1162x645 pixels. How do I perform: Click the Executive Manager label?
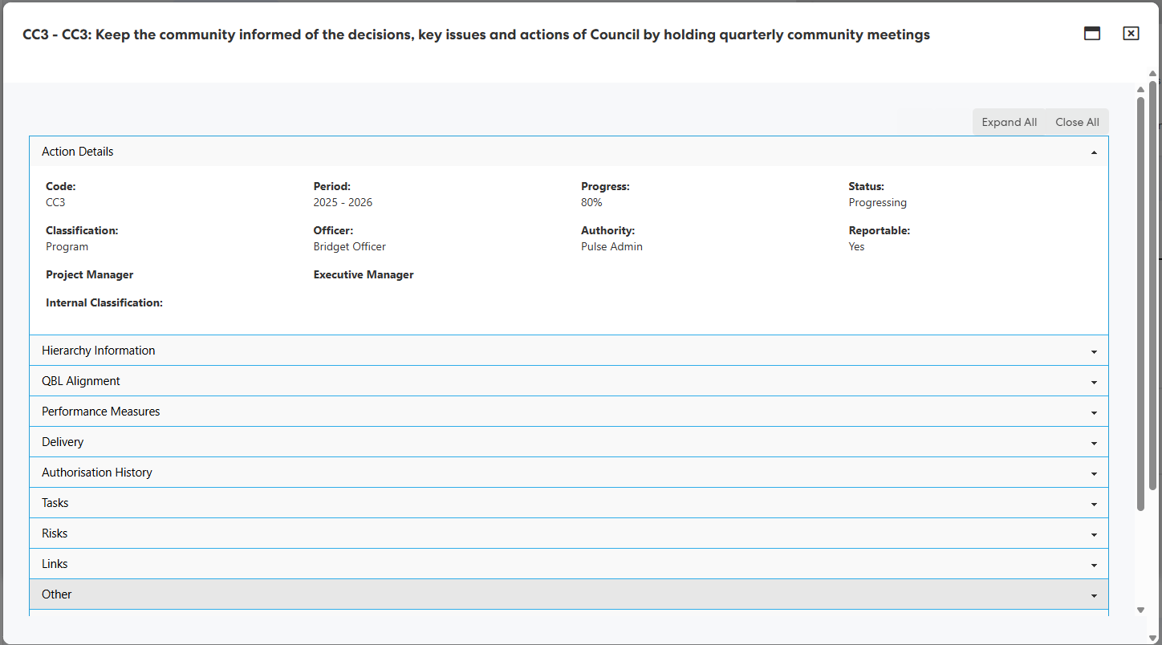tap(364, 274)
